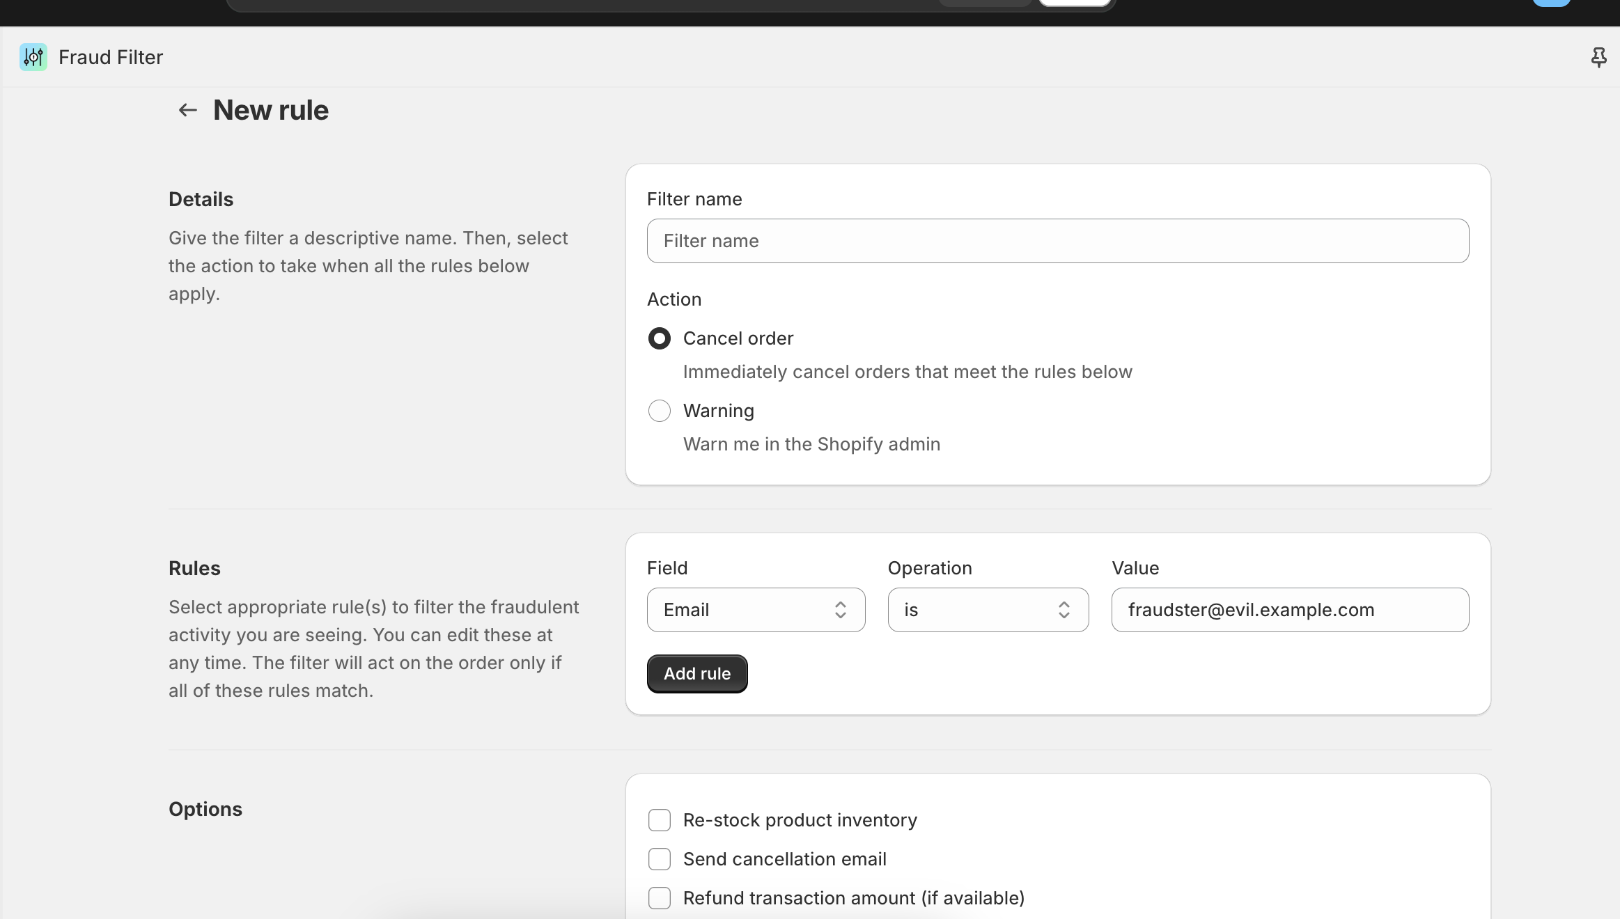Go back using the arrow beside New rule
The width and height of the screenshot is (1620, 919).
pos(187,110)
